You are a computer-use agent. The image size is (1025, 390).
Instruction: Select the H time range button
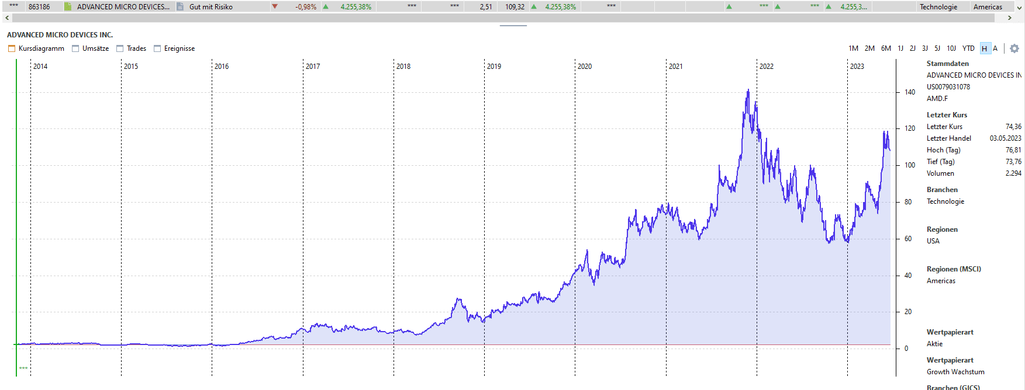click(985, 48)
